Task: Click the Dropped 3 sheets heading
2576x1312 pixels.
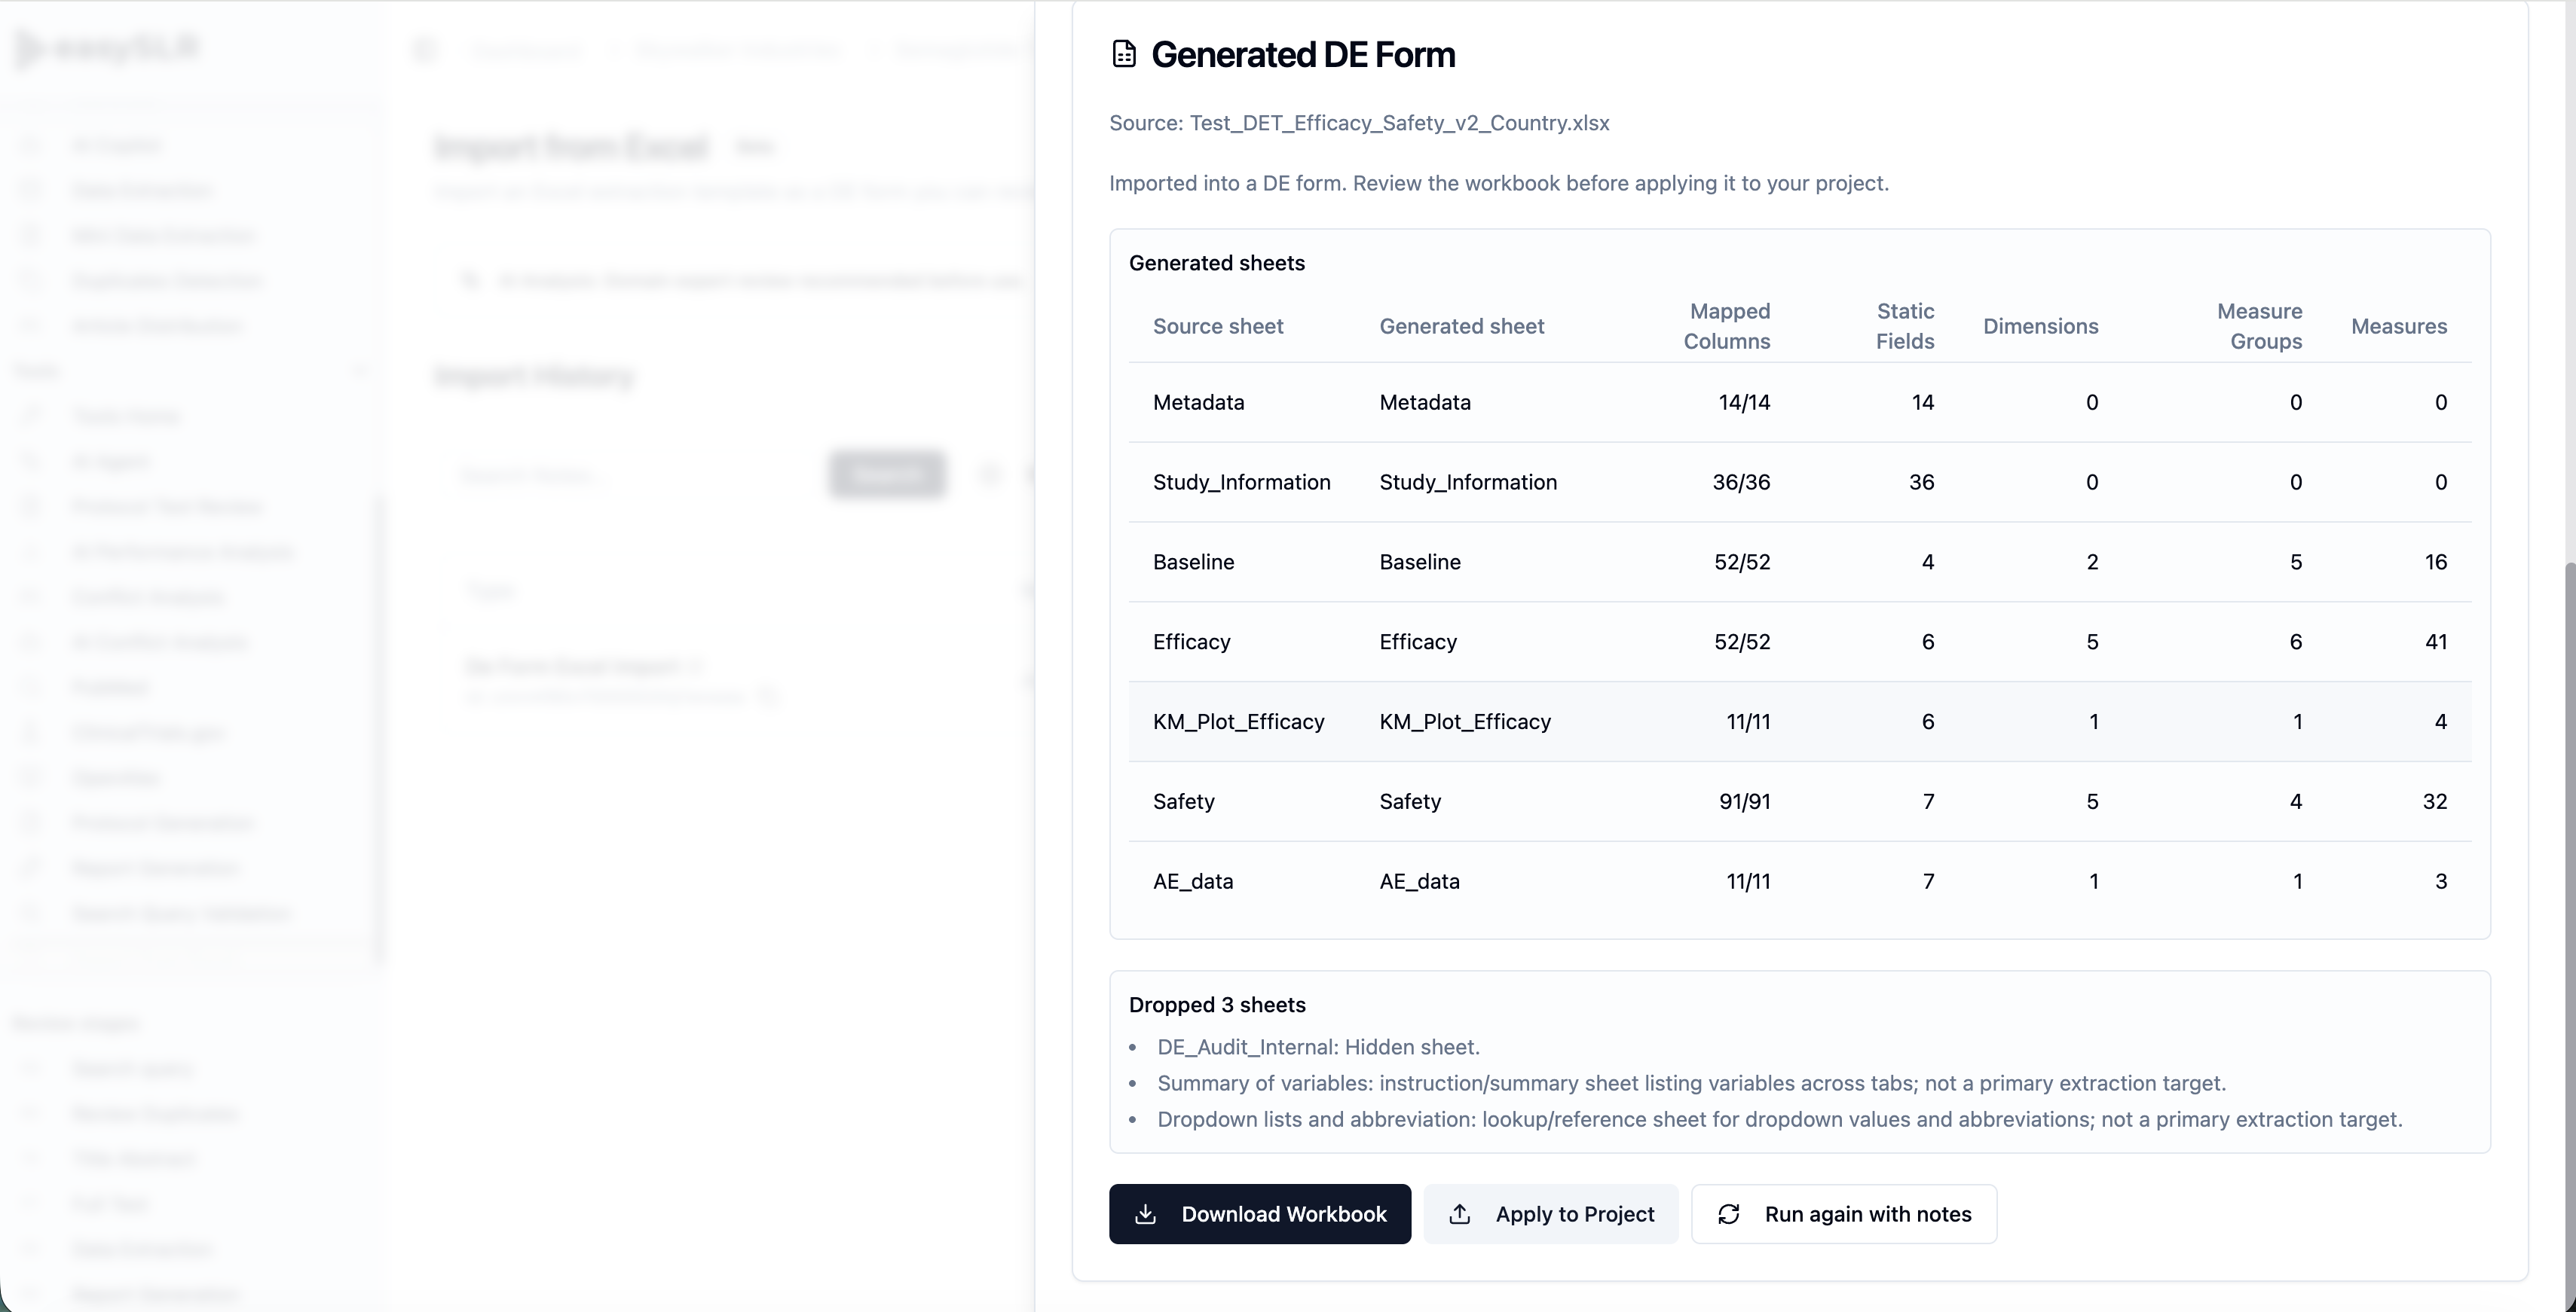Action: click(x=1217, y=1004)
